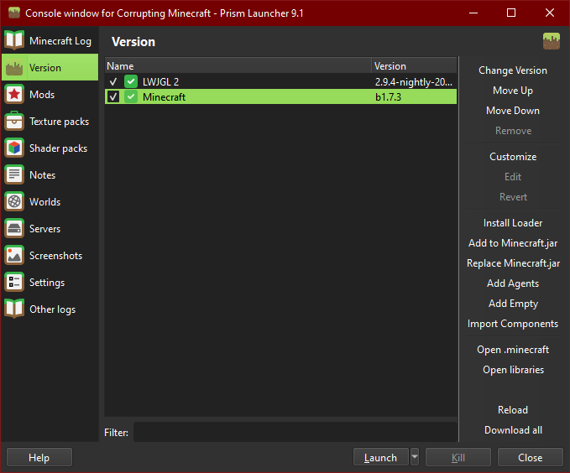The image size is (570, 473).
Task: Open the Other logs page label
Action: point(53,309)
